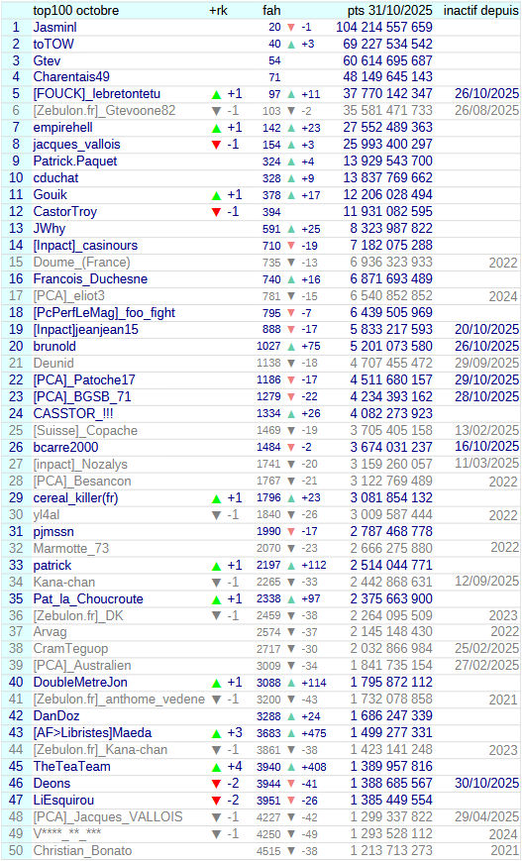Click inactive date 30/10/2025 for Deons
Viewport: 522px width, 861px height.
tap(486, 783)
